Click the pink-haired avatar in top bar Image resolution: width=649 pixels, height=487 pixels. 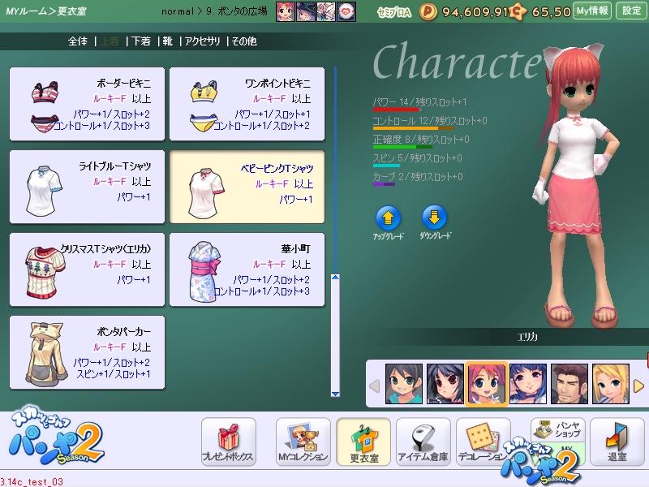coord(286,11)
